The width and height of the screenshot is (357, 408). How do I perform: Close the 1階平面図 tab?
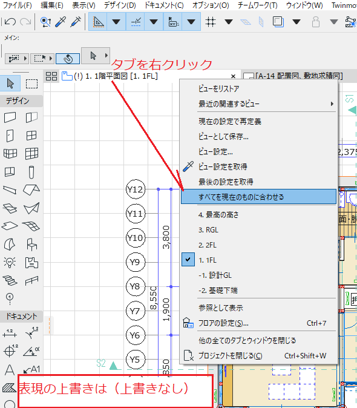[233, 76]
